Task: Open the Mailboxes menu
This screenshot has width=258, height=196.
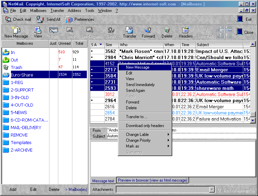Action: 38,11
